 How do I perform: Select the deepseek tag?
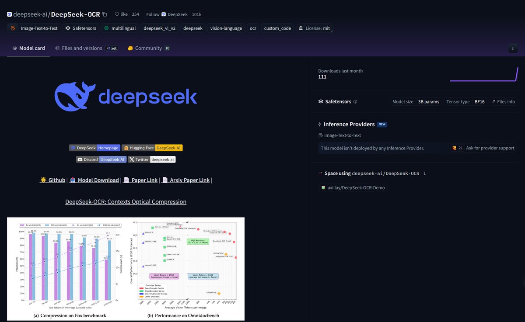tap(192, 28)
